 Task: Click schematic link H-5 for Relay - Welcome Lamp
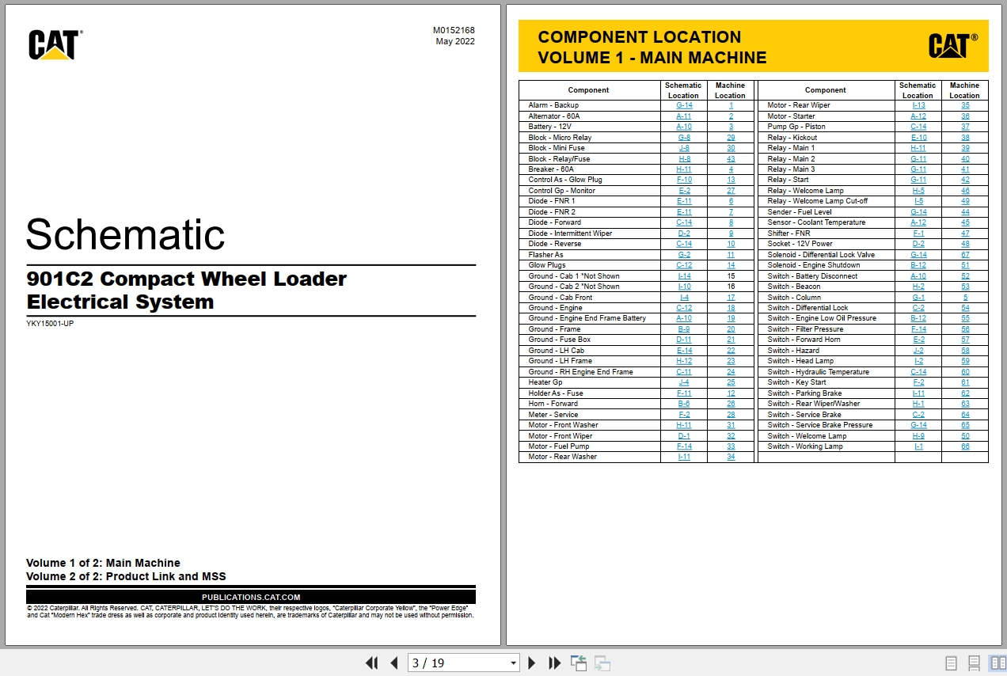(x=918, y=191)
